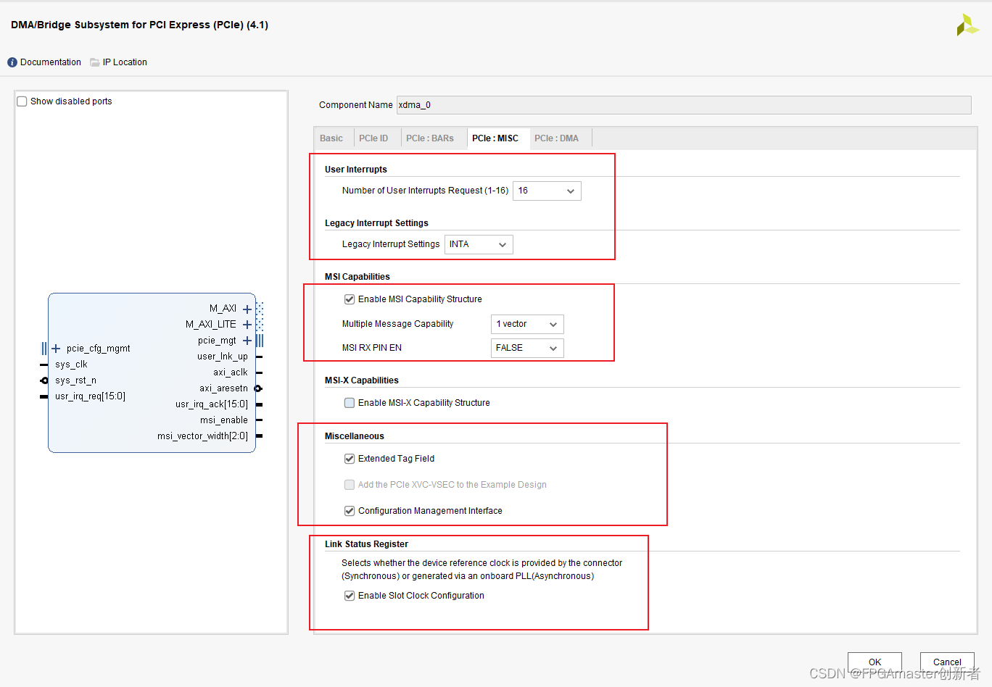992x687 pixels.
Task: Confirm with the OK button
Action: coord(875,662)
